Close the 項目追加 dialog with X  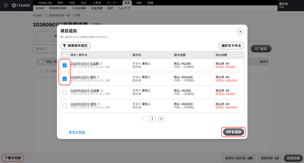coord(240,32)
